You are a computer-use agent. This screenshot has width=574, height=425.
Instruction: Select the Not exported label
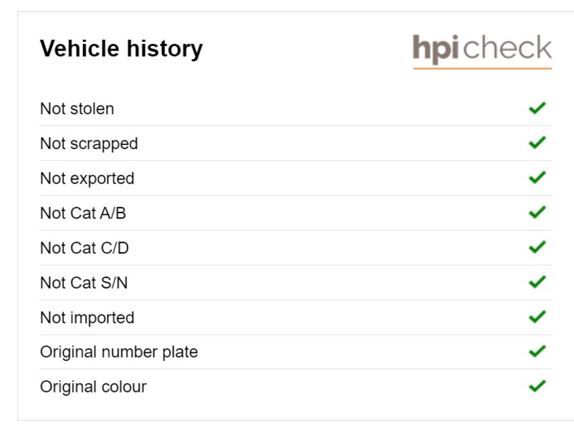click(x=87, y=179)
